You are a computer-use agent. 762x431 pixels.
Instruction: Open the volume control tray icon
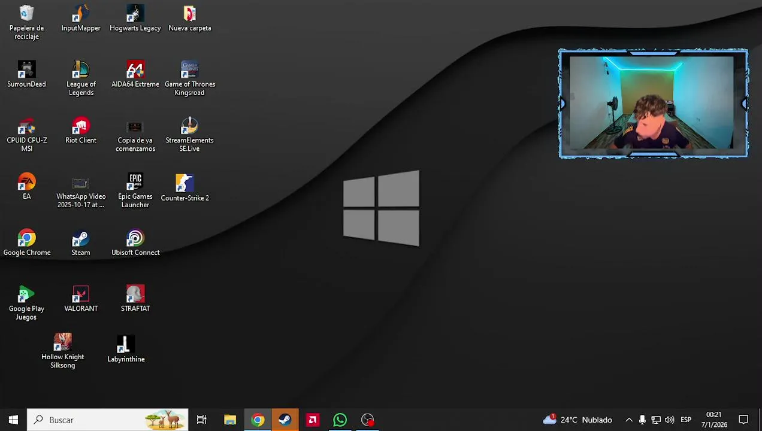tap(669, 420)
